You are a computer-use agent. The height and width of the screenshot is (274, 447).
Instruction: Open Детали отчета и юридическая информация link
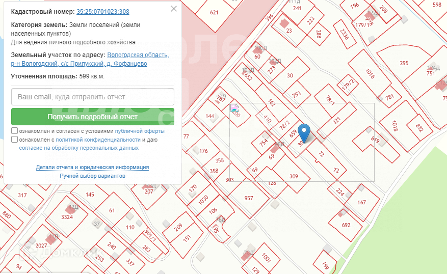point(92,167)
